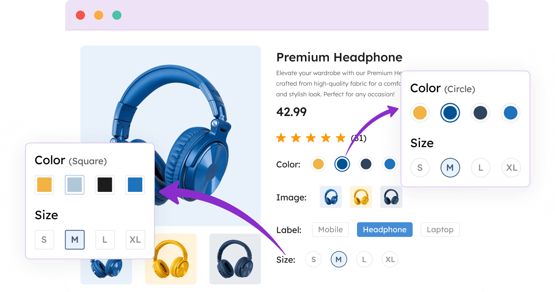Open the yellow headphone gallery thumbnail

coord(171,259)
